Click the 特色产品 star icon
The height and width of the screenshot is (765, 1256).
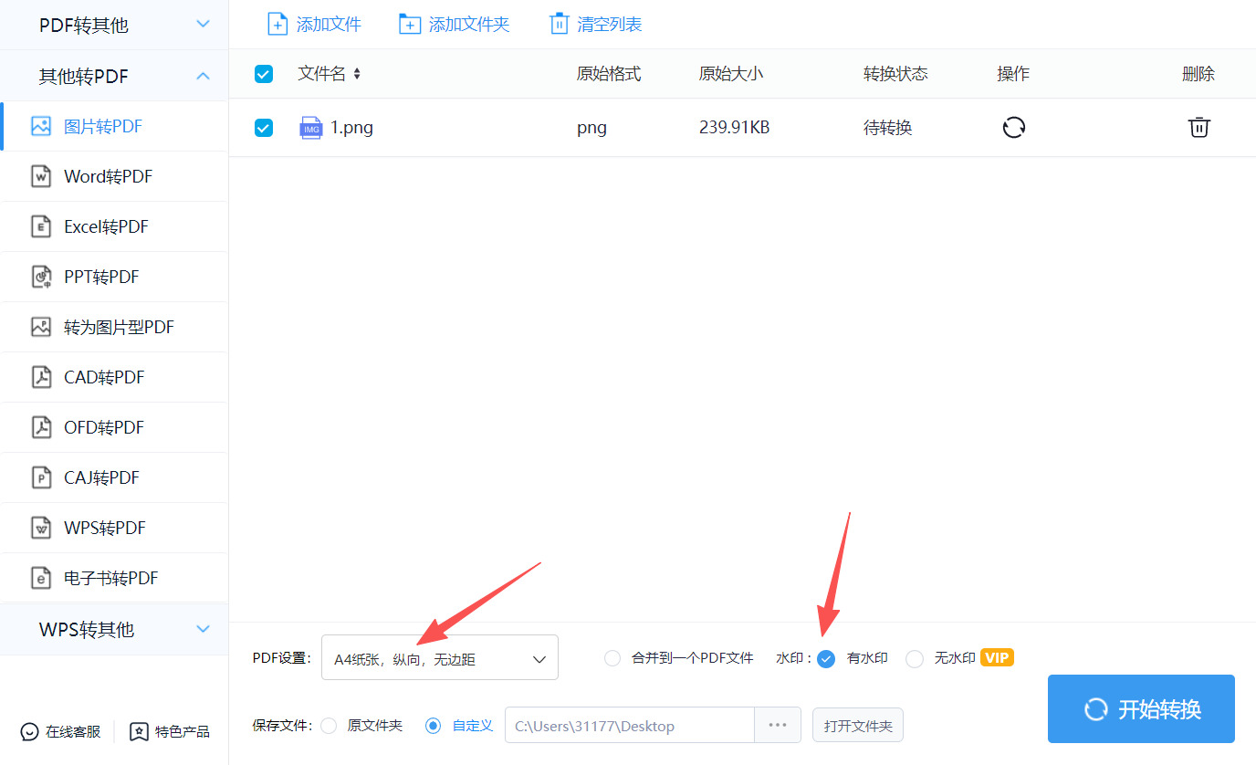point(139,731)
